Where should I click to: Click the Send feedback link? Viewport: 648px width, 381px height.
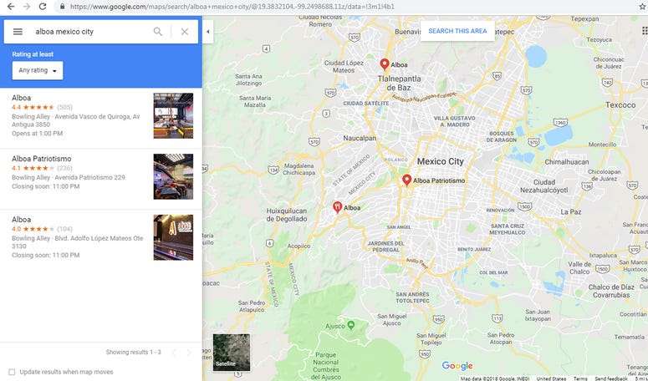pos(611,378)
